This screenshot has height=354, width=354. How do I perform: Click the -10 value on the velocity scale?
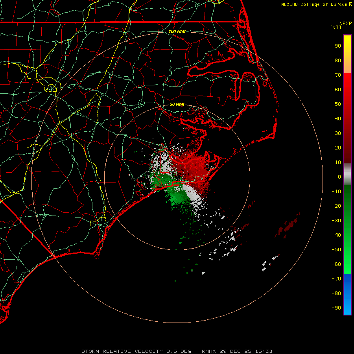pyautogui.click(x=336, y=192)
